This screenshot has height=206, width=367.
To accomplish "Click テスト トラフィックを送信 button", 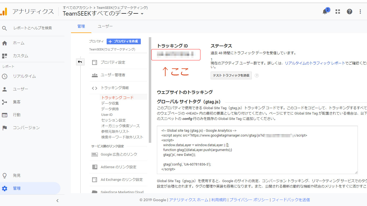I will click(231, 76).
